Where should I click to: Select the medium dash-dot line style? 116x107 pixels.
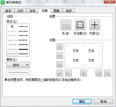[23, 36]
